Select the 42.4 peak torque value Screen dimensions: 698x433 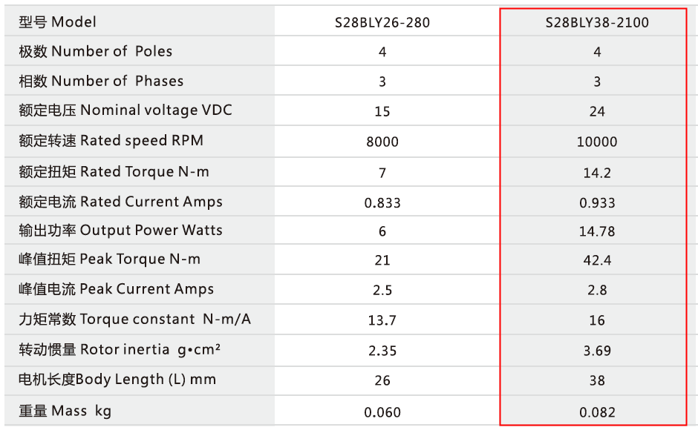click(597, 260)
